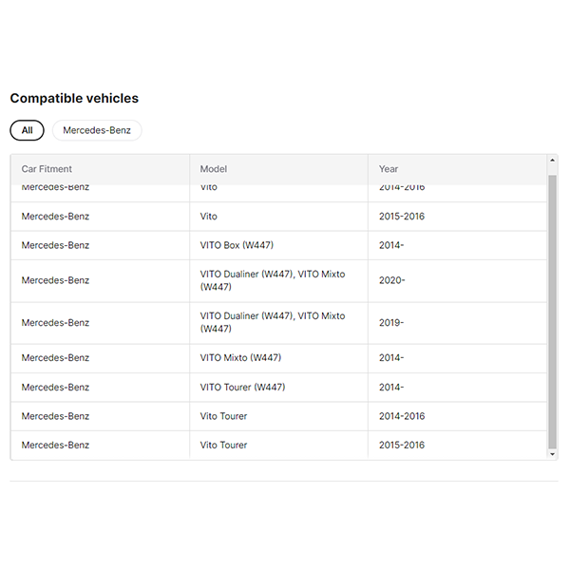Click the Year column header
570x570 pixels.
click(389, 169)
